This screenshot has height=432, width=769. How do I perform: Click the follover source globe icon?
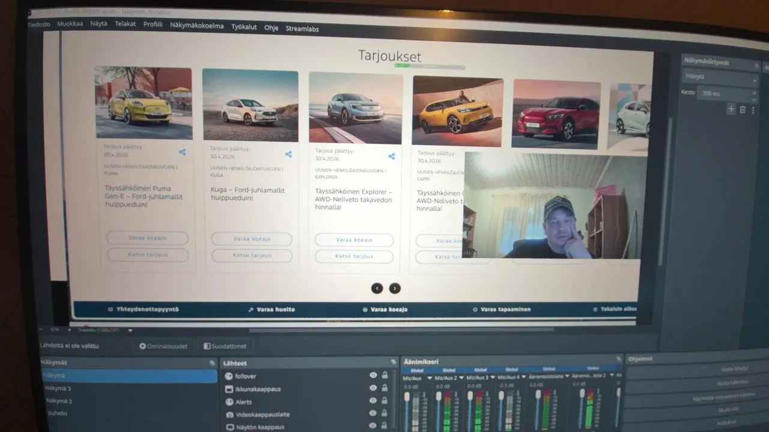click(229, 376)
